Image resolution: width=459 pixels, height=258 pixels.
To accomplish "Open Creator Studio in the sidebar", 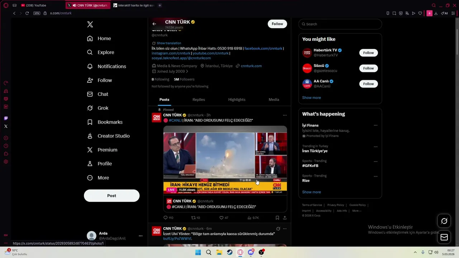I will click(x=108, y=136).
